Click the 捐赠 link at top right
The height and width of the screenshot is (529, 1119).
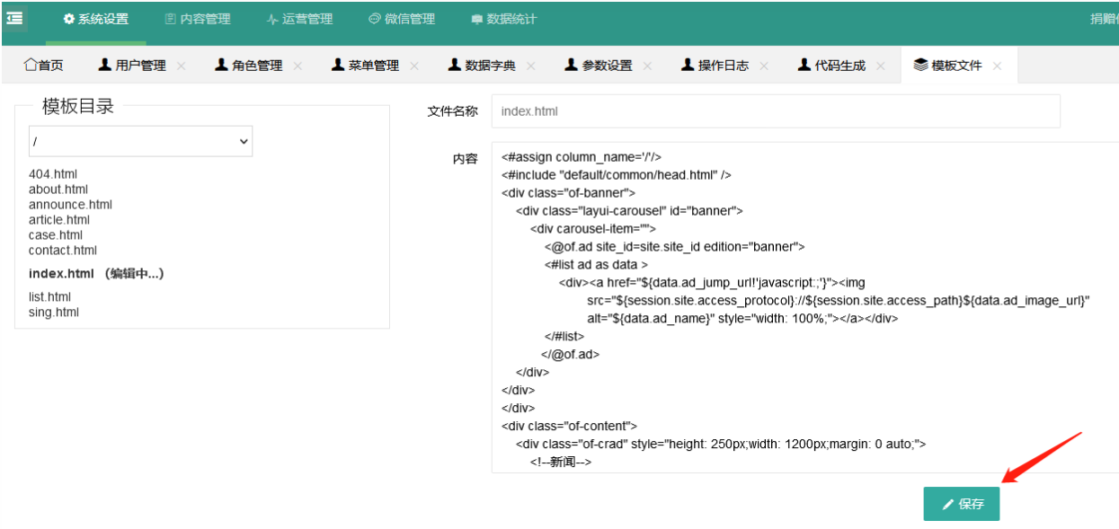1104,19
